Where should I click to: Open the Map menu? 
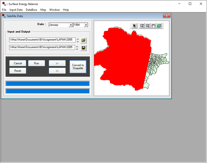click(x=43, y=10)
